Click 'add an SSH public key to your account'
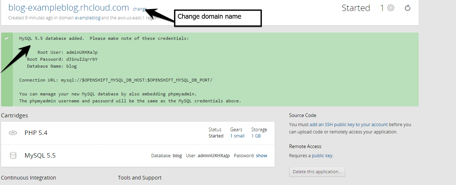Screen dimensions: 456x185 [348, 125]
